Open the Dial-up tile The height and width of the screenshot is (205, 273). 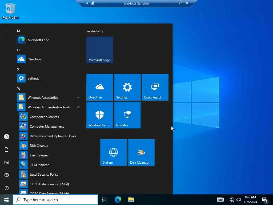(x=114, y=152)
